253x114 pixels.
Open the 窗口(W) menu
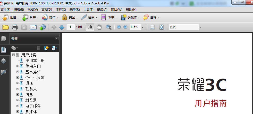pos(116,10)
